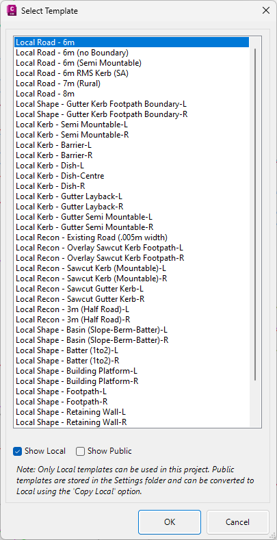Select Local Shape - Batter (1to2)-L
Image resolution: width=277 pixels, height=540 pixels.
tap(131, 350)
